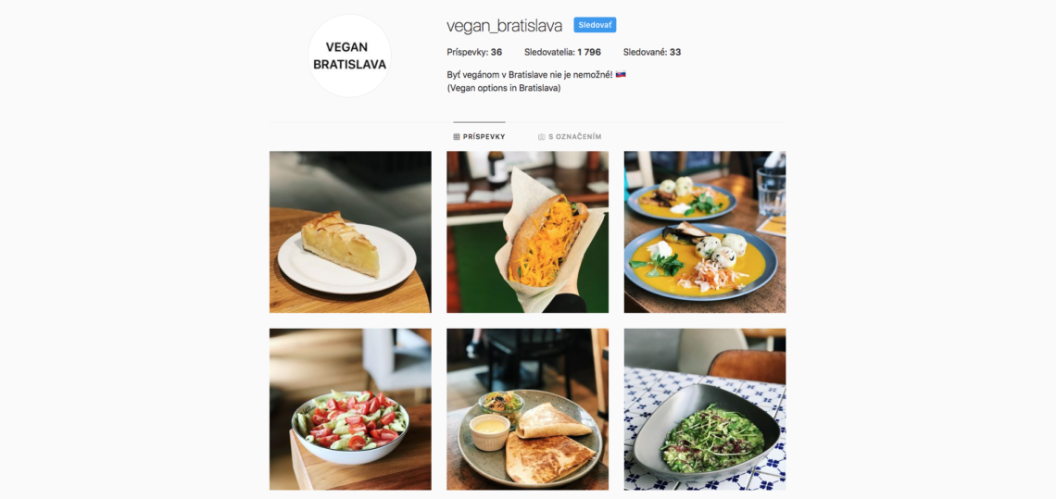This screenshot has width=1056, height=499.
Task: Open the quesadilla with dip post
Action: point(527,409)
